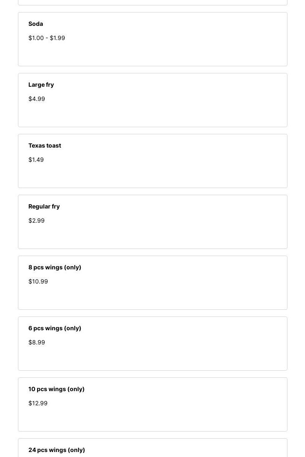Click the $4.99 price text
Screen dimensions: 305x457
click(37, 99)
